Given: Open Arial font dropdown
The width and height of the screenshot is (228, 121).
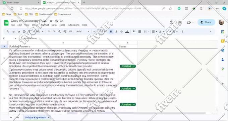Looking at the screenshot, I should pos(82,31).
